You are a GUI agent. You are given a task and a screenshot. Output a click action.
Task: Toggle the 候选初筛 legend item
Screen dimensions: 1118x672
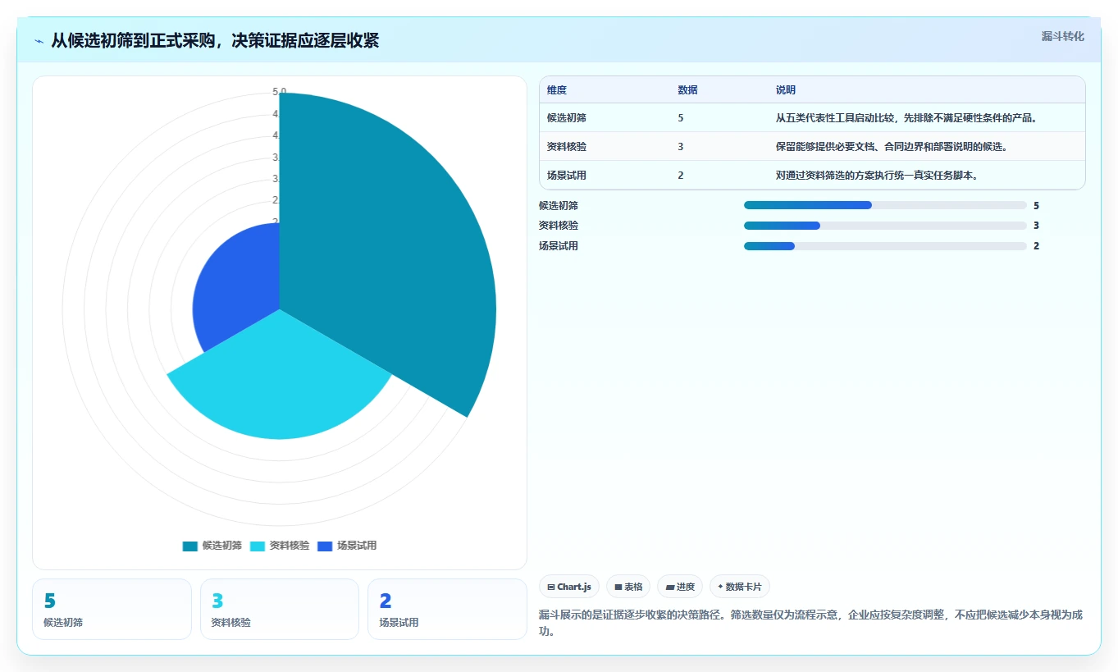point(212,546)
